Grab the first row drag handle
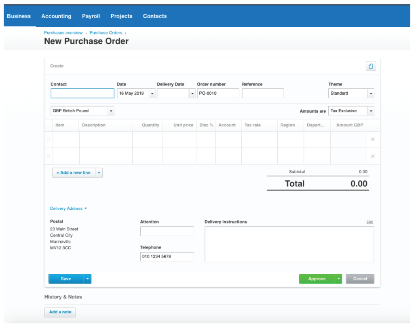The height and width of the screenshot is (332, 414). click(x=49, y=139)
